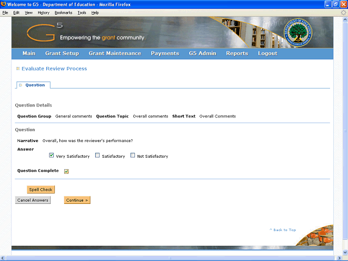
Task: Click the horizontal scrollbar right arrow
Action: (x=339, y=258)
